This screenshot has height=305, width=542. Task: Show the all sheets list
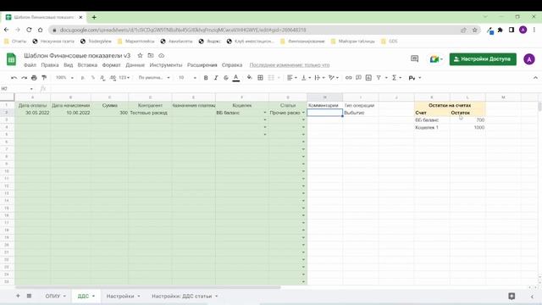(29, 296)
